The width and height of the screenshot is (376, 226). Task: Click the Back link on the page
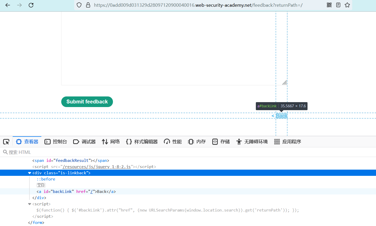point(281,116)
